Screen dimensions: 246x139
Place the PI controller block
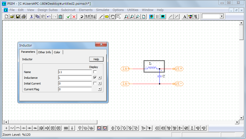point(163,128)
